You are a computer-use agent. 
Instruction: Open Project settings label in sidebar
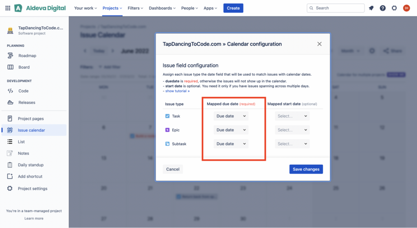33,189
